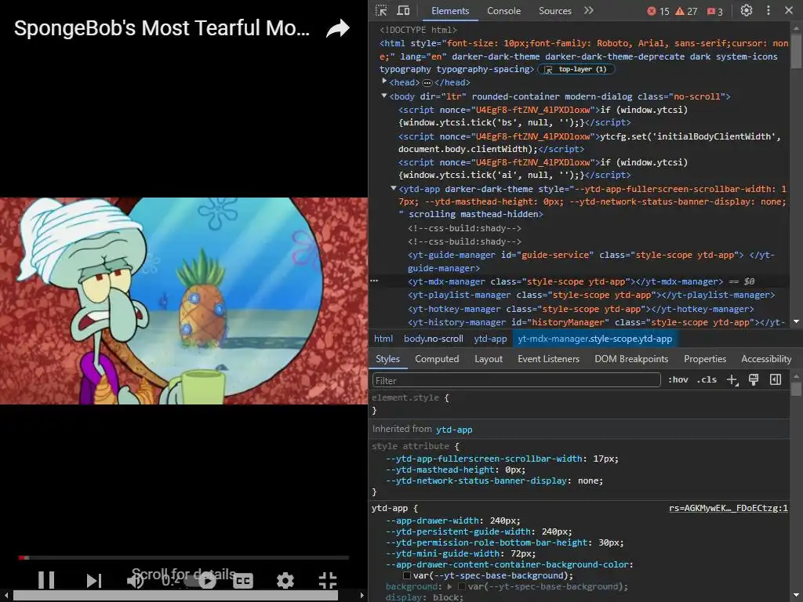Collapse the body element node

click(384, 96)
